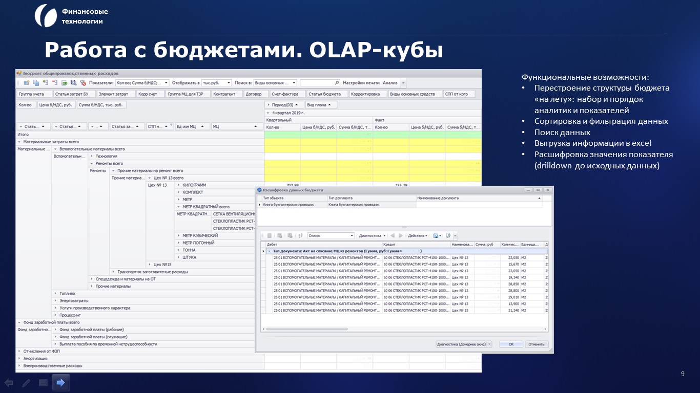Open the slideshow pen tool
Viewport: 700px width, 393px height.
[26, 382]
